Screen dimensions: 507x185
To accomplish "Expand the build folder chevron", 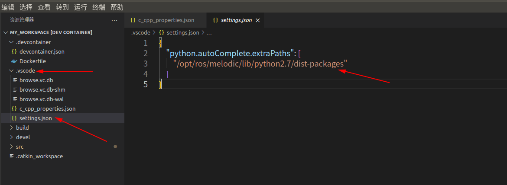I will (12, 128).
